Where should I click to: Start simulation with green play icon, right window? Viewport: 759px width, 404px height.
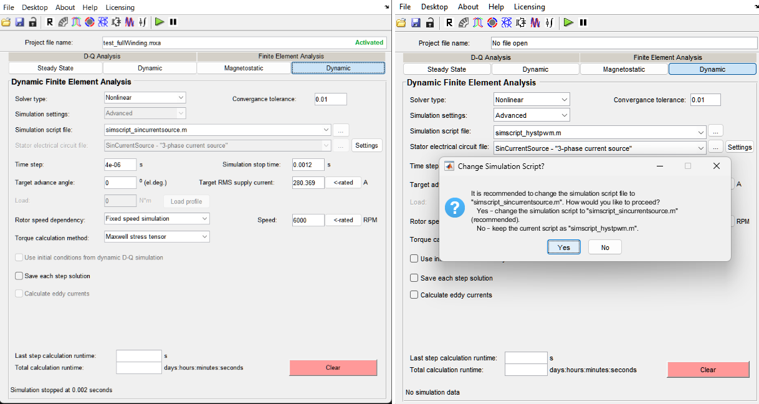[568, 22]
